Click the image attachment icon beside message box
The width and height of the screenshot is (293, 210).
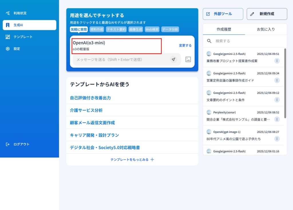pos(188,59)
